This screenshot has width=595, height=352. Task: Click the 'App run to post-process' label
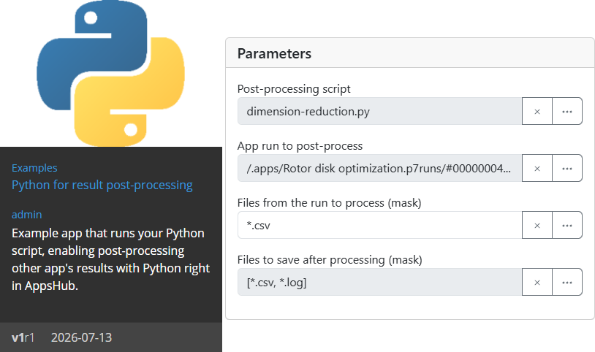(300, 145)
